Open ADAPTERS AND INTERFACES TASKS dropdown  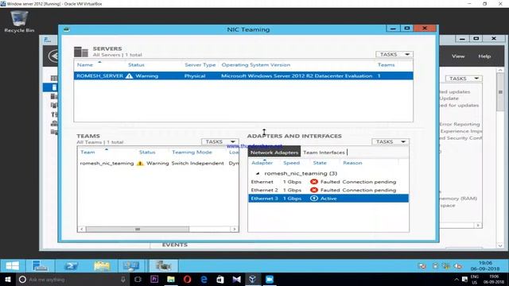pyautogui.click(x=390, y=141)
